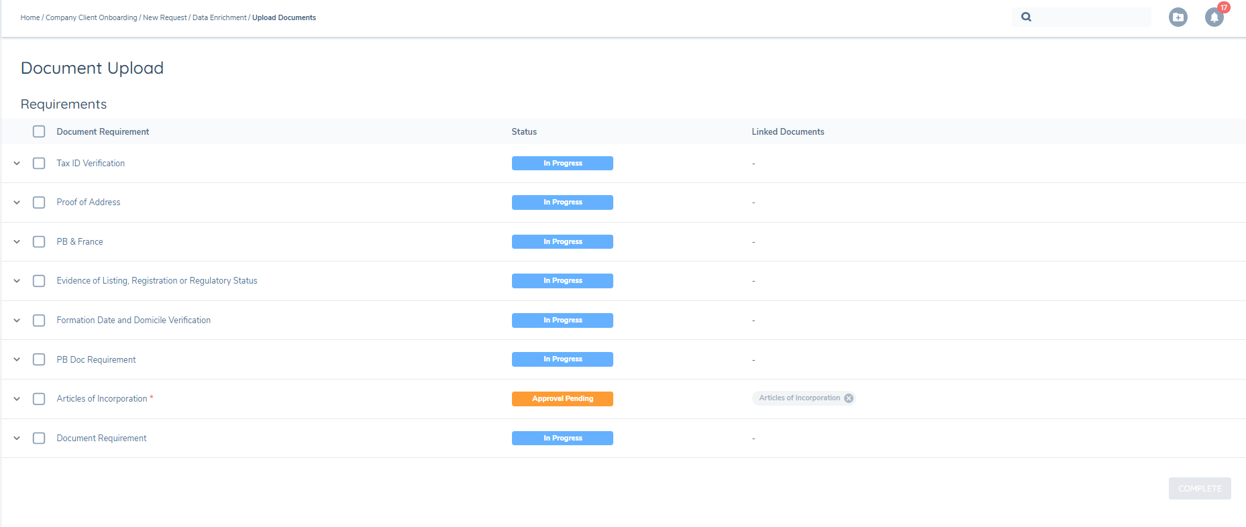Viewport: 1246px width, 527px height.
Task: Navigate to Company Client Onboarding breadcrumb
Action: (x=91, y=18)
